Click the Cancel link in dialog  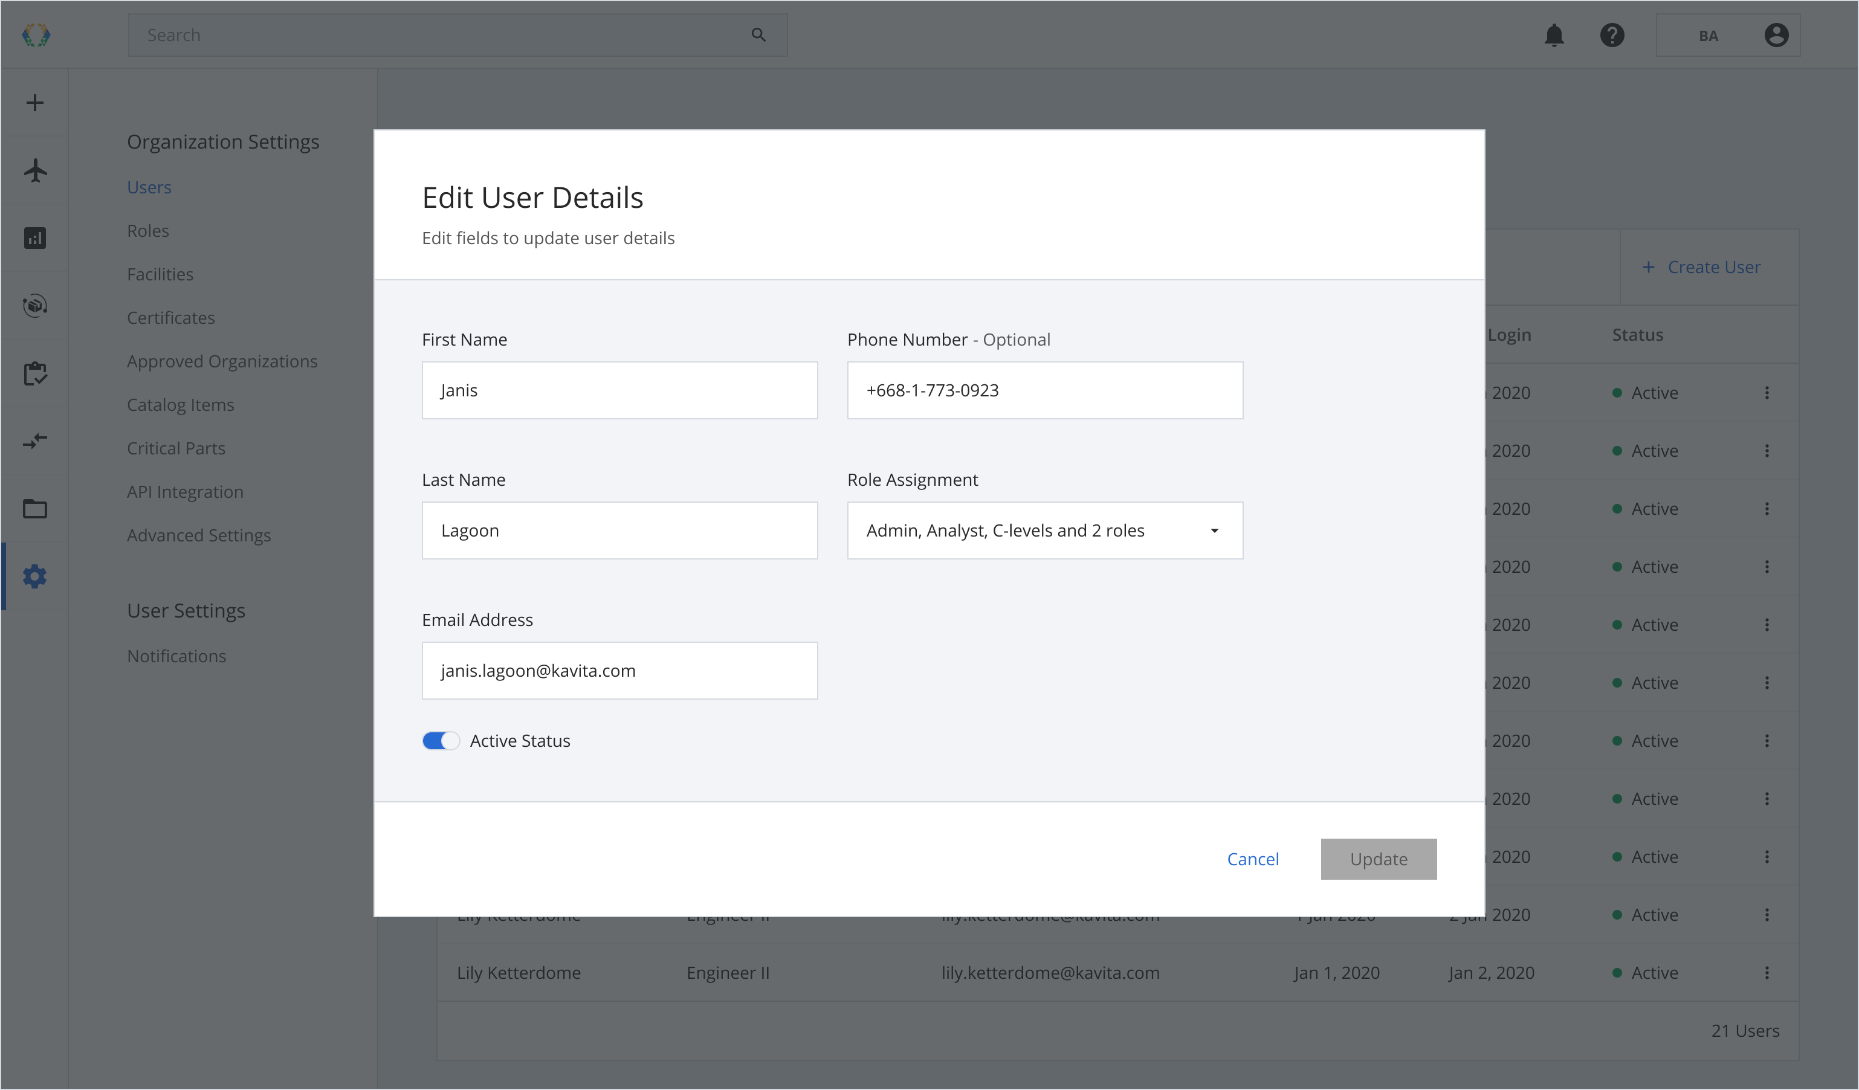click(1253, 859)
